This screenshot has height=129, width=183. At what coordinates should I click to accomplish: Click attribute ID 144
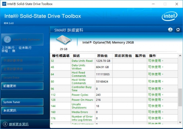pos(53,106)
